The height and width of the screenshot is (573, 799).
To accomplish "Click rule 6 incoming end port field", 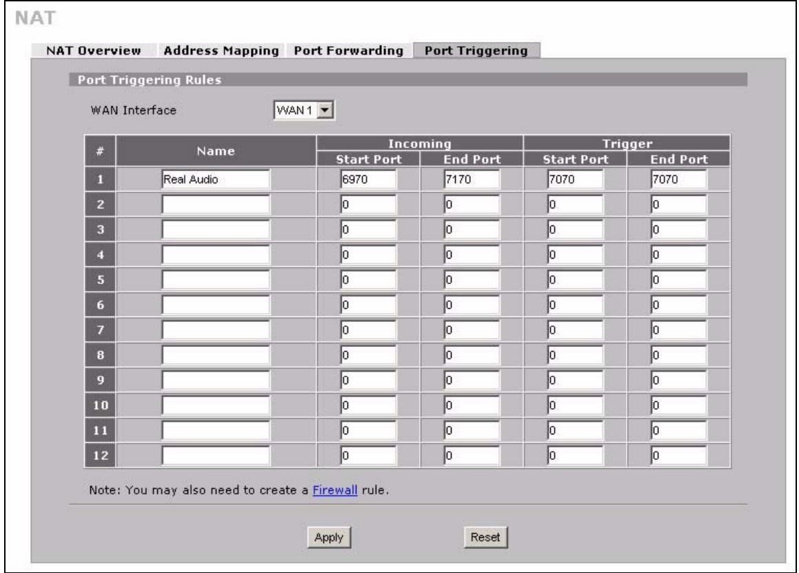I will click(x=472, y=305).
